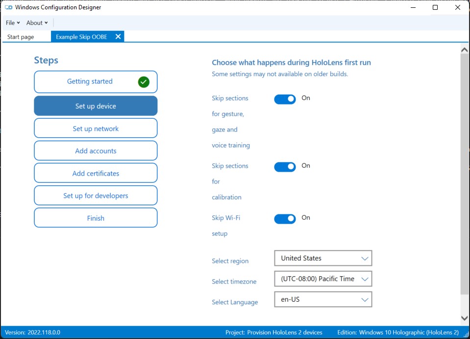This screenshot has width=470, height=339.
Task: Close the Example Skip OOBE tab
Action: (118, 36)
